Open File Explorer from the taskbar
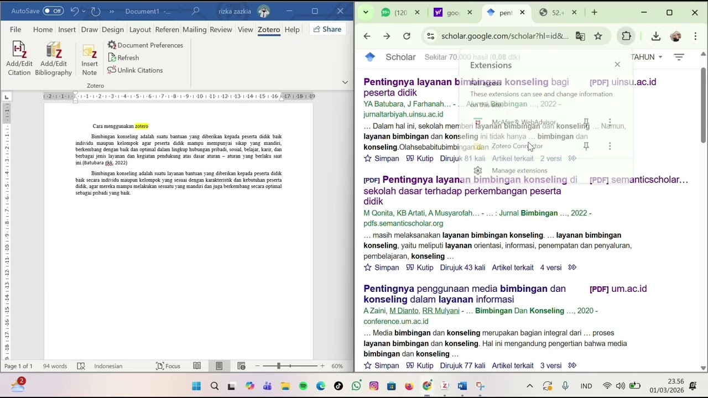This screenshot has width=708, height=398. point(285,386)
